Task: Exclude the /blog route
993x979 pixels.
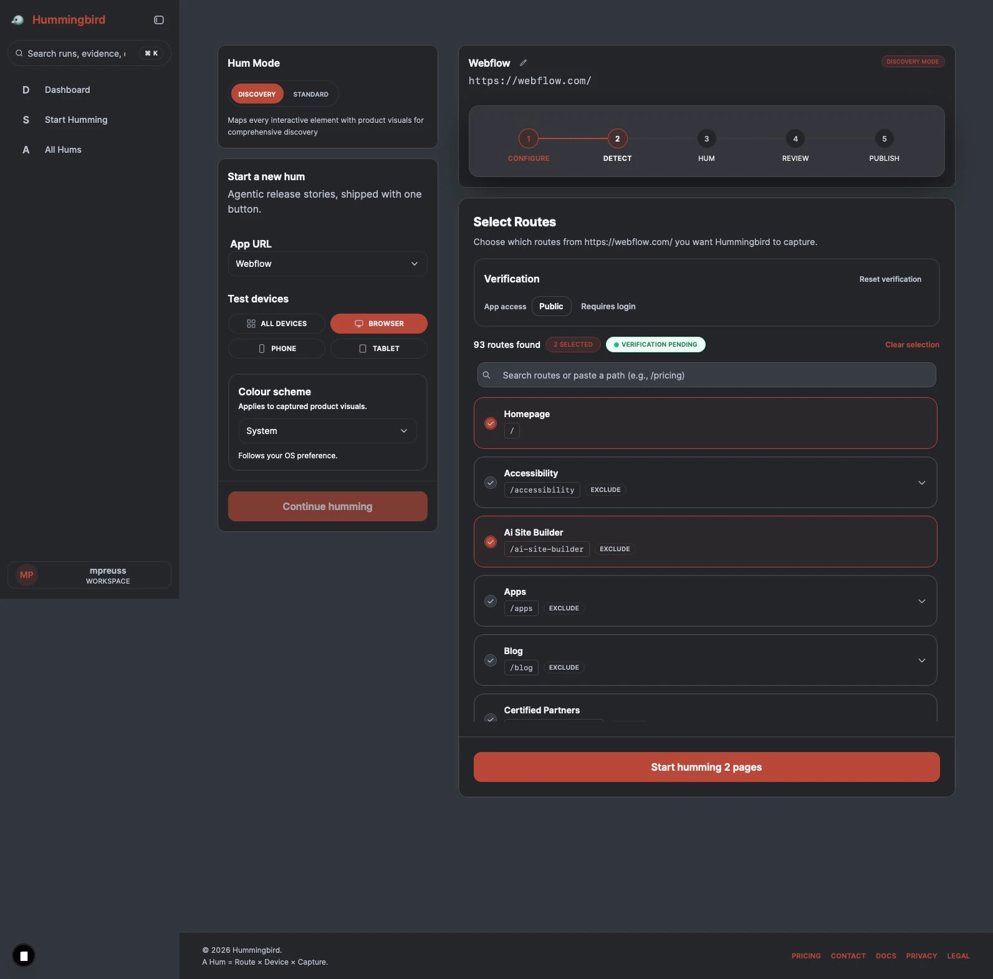Action: click(564, 668)
